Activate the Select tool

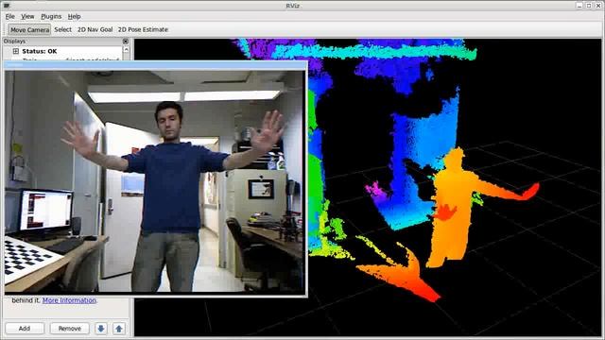click(x=63, y=29)
